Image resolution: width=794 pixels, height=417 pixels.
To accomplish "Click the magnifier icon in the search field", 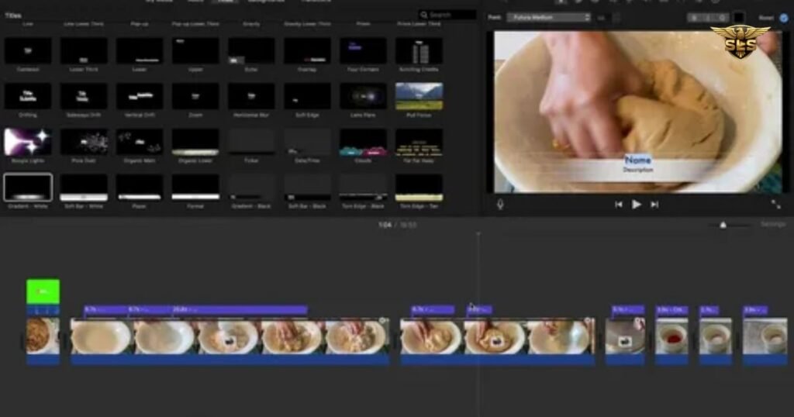I will (424, 15).
